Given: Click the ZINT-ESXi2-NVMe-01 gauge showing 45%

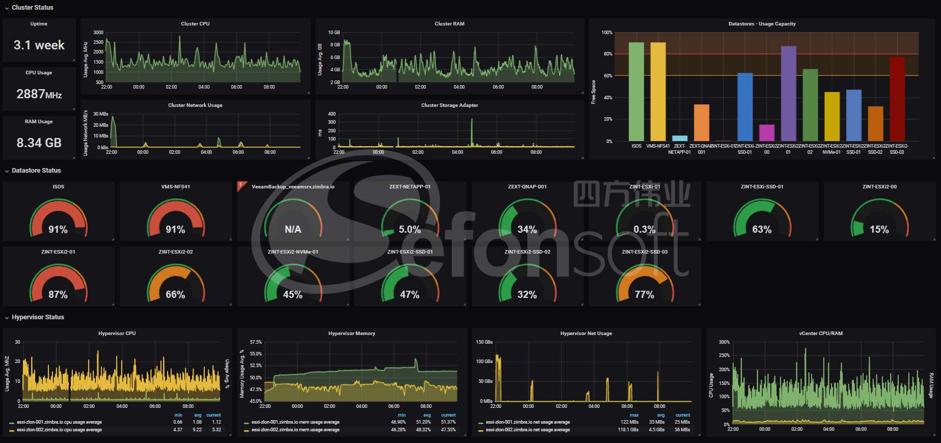Looking at the screenshot, I should 293,284.
